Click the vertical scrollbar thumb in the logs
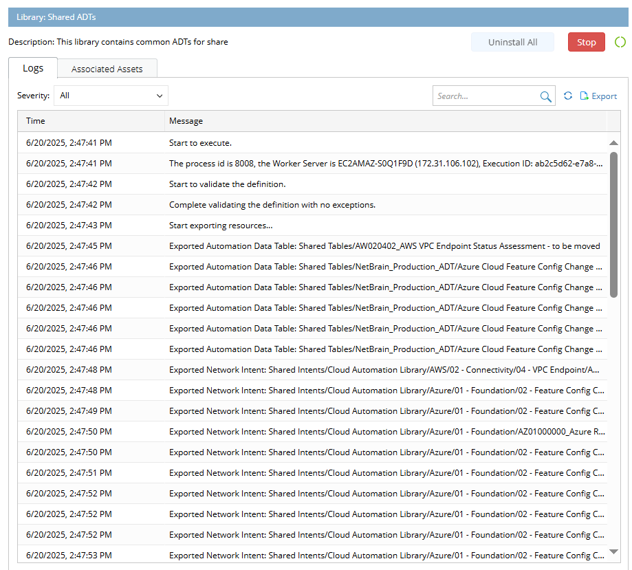The image size is (632, 570). tap(614, 223)
